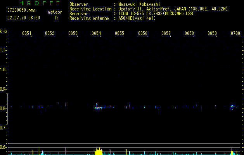Click the Receiving Location label

pyautogui.click(x=90, y=9)
